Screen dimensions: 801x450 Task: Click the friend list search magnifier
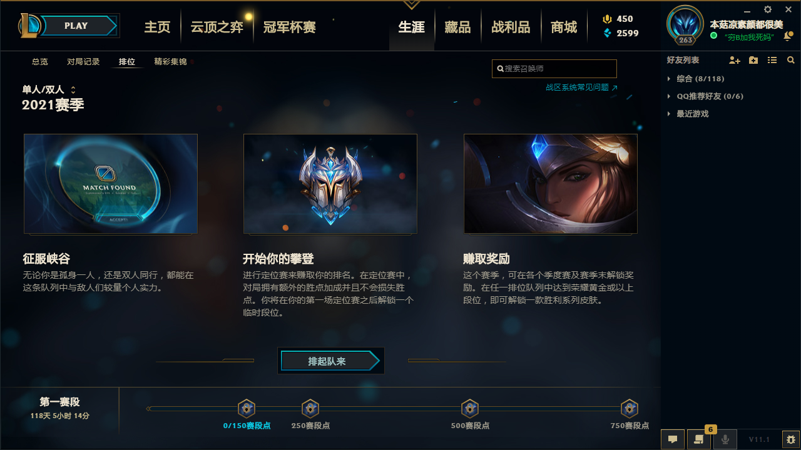(791, 61)
